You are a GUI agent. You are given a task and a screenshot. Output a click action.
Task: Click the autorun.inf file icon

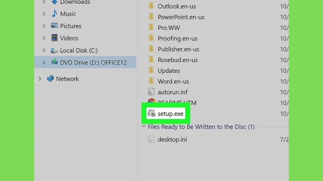(x=151, y=92)
